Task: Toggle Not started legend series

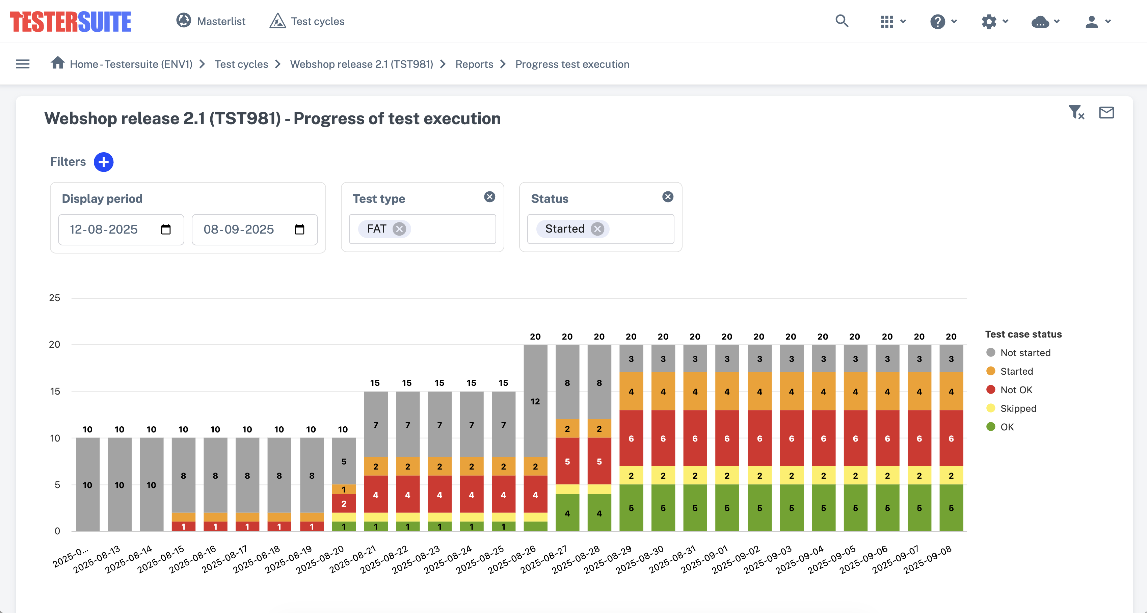Action: (1018, 352)
